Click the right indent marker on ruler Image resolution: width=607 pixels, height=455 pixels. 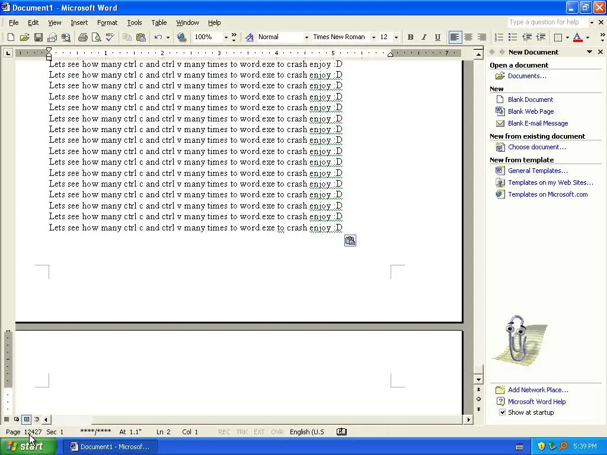[390, 55]
